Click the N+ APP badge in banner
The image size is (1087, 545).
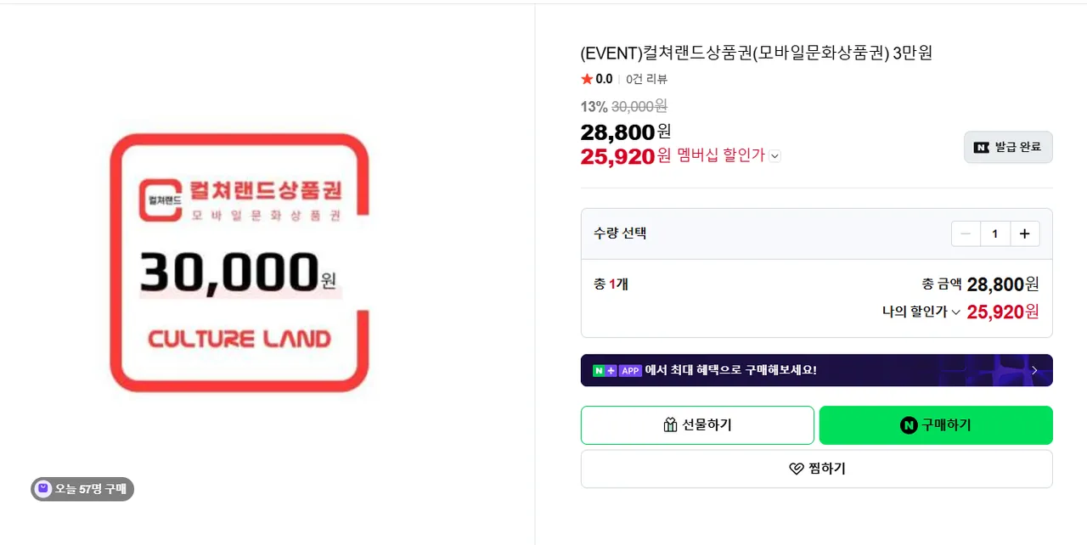617,370
